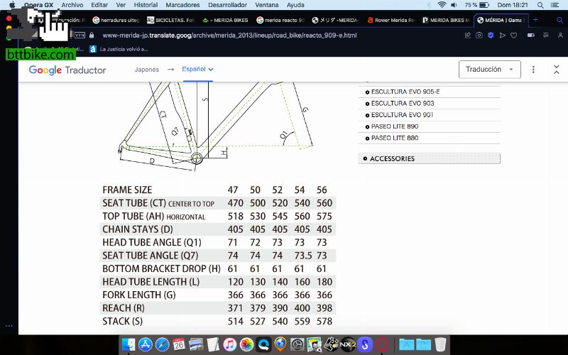
Task: Open the Historial menu
Action: [x=146, y=5]
